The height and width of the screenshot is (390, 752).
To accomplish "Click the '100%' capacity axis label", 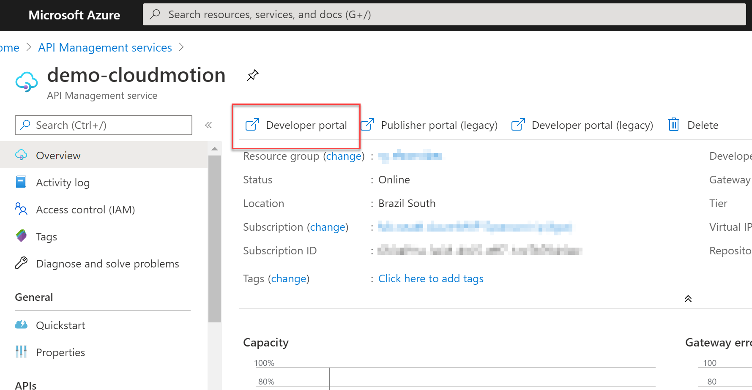I will pyautogui.click(x=264, y=363).
